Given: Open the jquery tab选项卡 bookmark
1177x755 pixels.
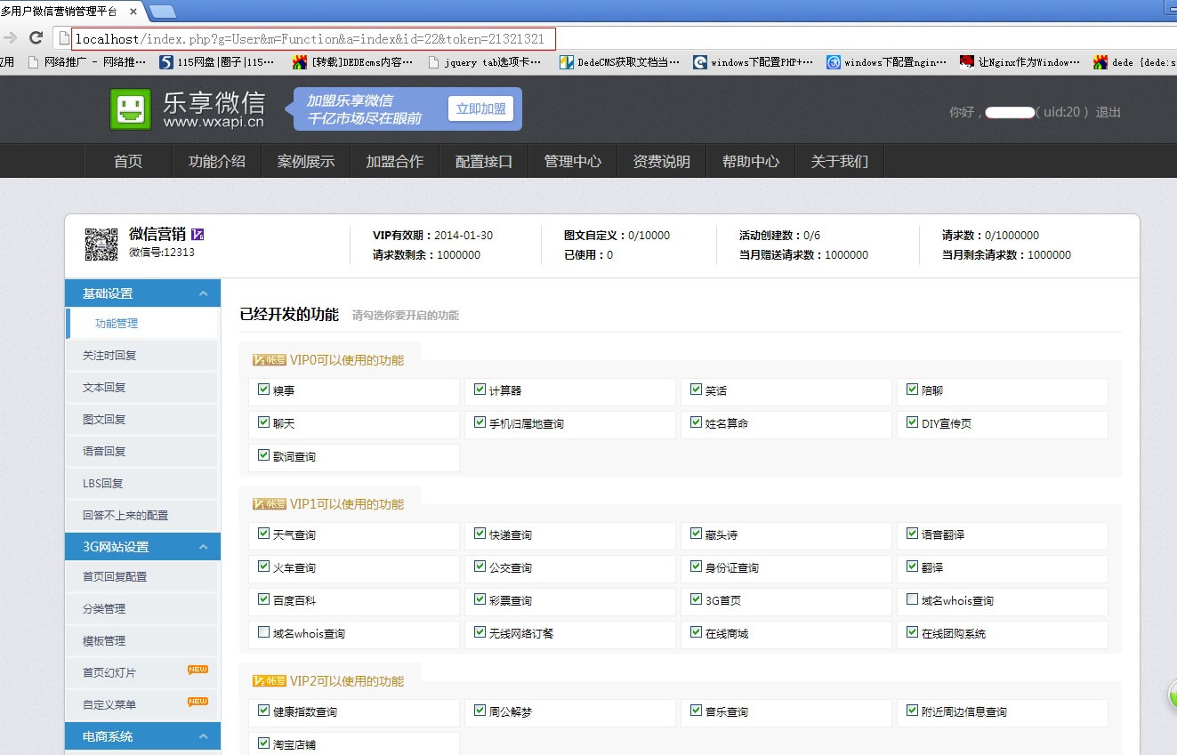Looking at the screenshot, I should pos(485,62).
